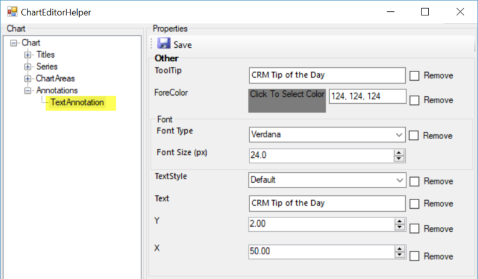Decrease Y value with down arrow
Image resolution: width=478 pixels, height=279 pixels.
click(398, 227)
